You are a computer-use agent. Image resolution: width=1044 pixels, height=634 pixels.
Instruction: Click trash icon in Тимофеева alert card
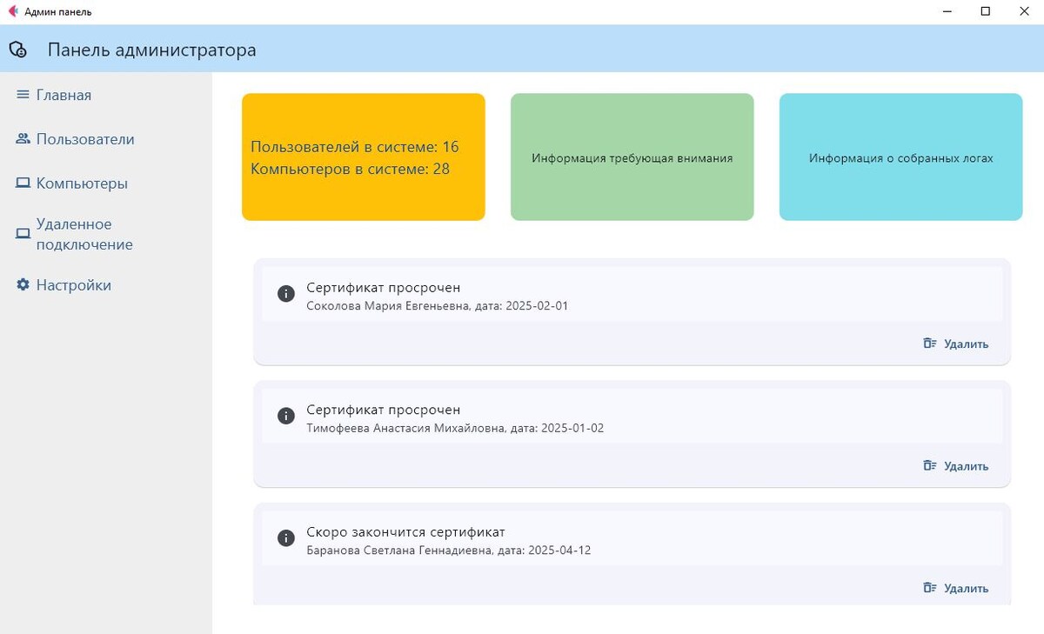point(929,465)
